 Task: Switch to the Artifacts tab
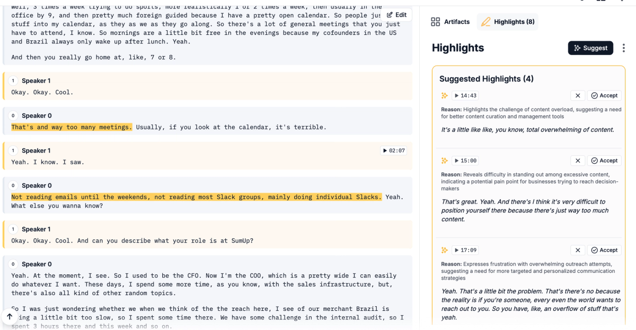tap(449, 22)
